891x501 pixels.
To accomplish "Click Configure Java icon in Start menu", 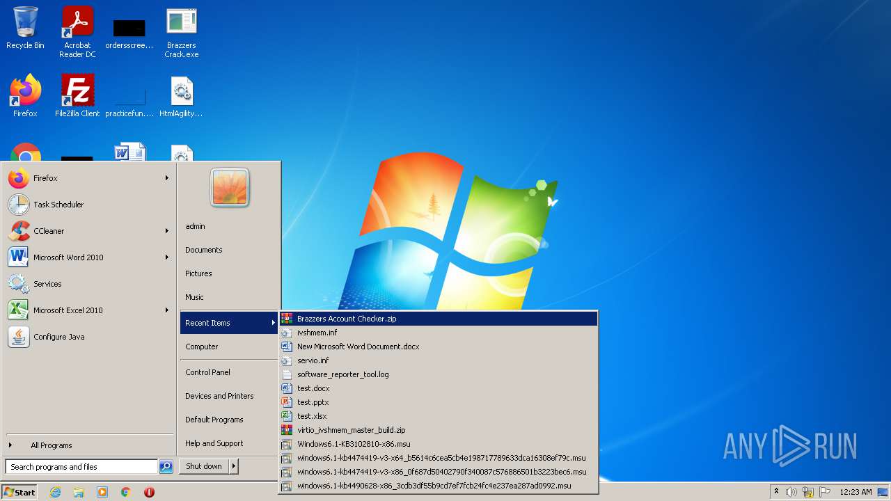I will pyautogui.click(x=19, y=337).
